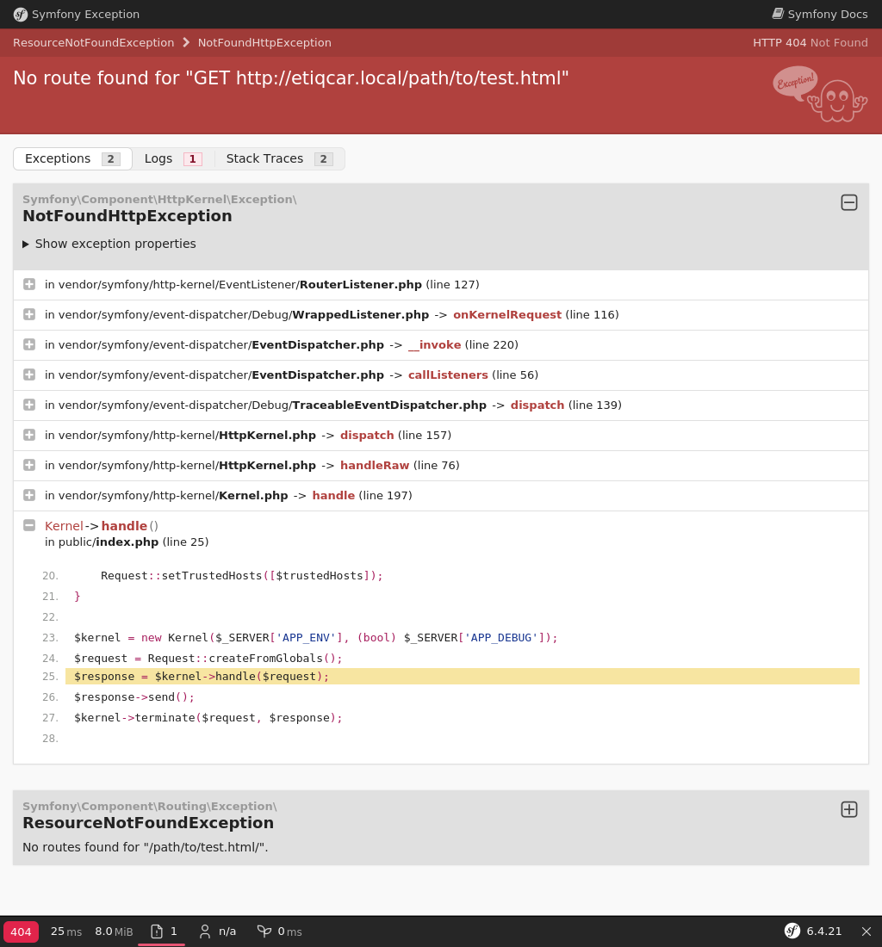This screenshot has width=882, height=947.
Task: Click the Exception ghost illustration
Action: [x=820, y=94]
